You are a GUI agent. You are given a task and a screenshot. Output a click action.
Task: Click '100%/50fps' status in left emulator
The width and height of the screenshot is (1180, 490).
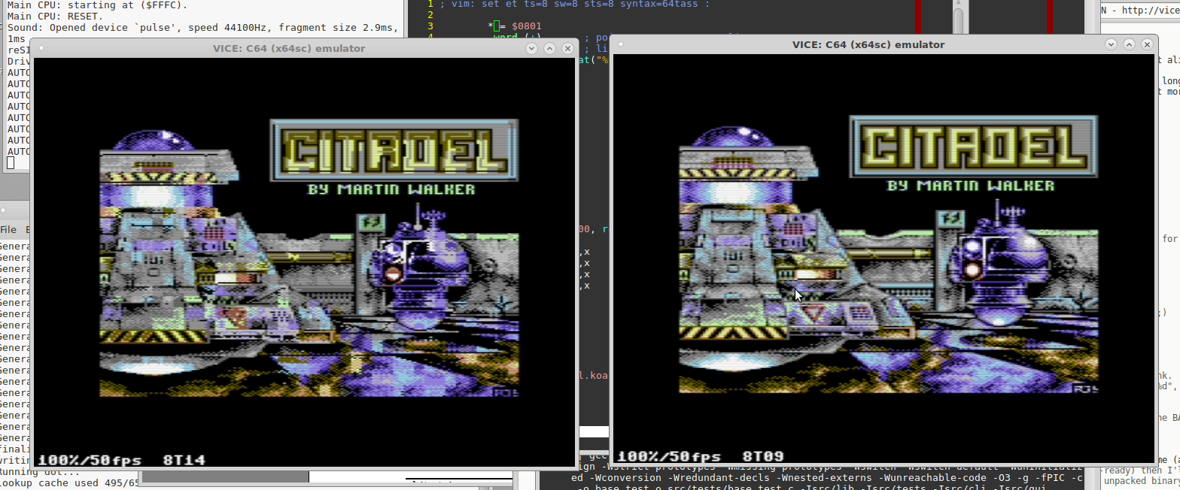coord(90,459)
